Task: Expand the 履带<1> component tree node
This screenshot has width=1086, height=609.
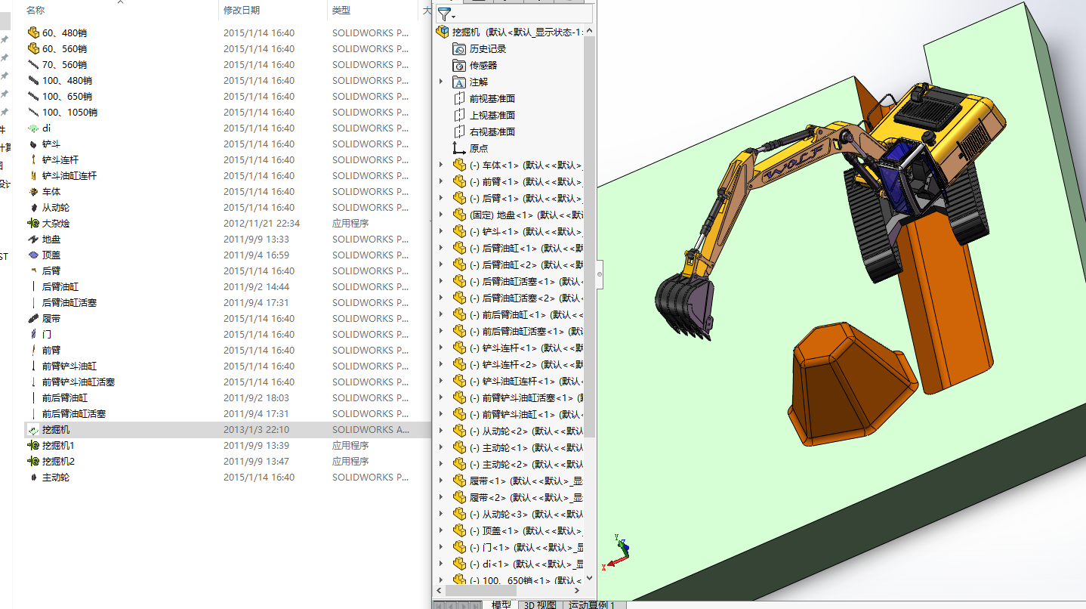Action: click(441, 481)
